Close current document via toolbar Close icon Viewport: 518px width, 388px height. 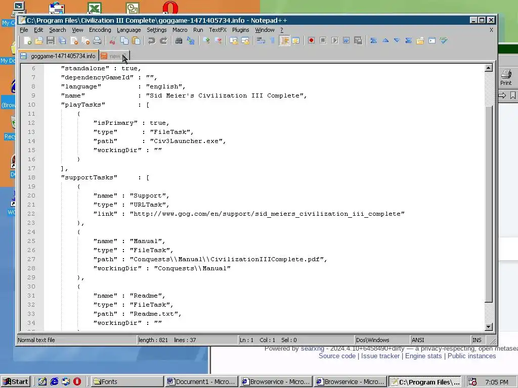point(74,40)
